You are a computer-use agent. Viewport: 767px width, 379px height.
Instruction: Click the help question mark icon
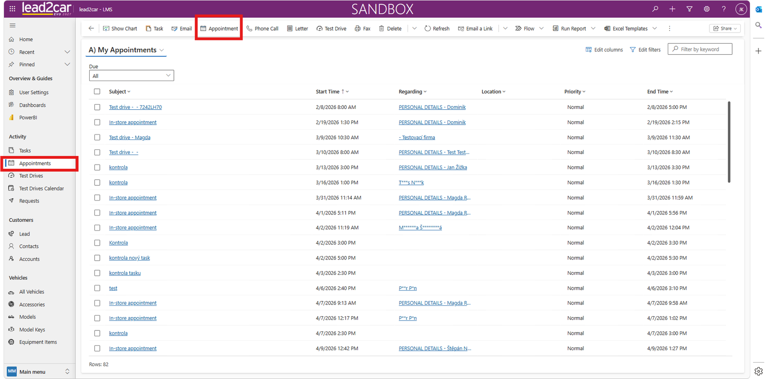pos(724,9)
